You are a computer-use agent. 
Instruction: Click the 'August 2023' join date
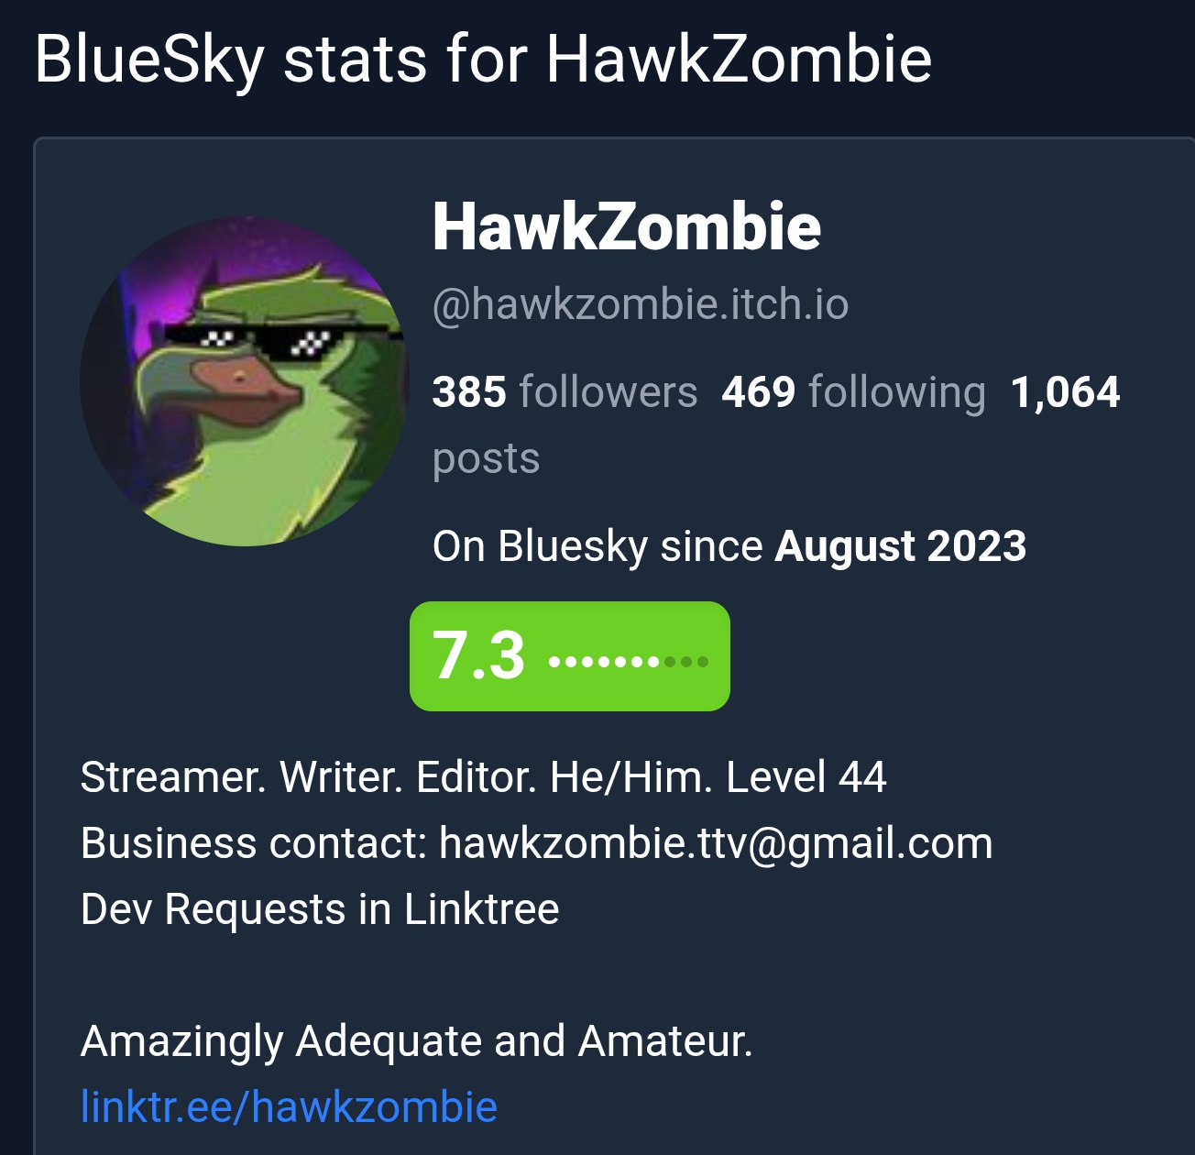[901, 546]
